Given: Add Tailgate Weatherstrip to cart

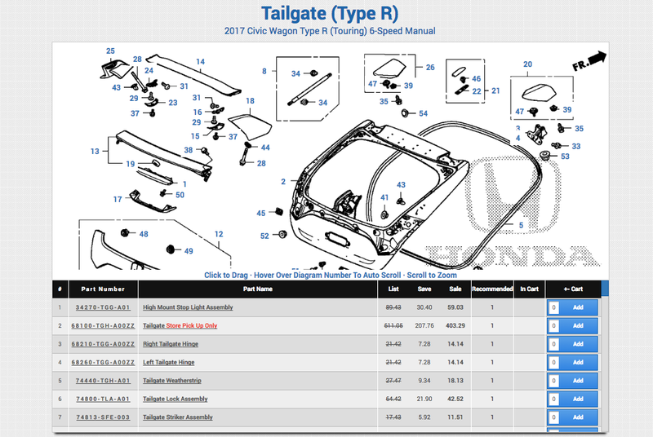Looking at the screenshot, I should coord(578,381).
